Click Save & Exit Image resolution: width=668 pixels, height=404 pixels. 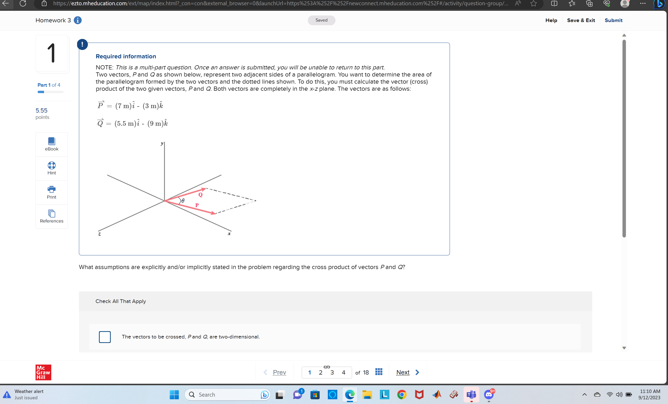[x=581, y=20]
